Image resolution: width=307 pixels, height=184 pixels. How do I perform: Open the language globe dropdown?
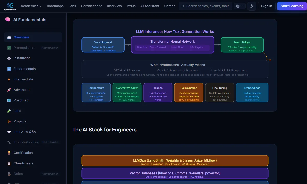pyautogui.click(x=240, y=6)
